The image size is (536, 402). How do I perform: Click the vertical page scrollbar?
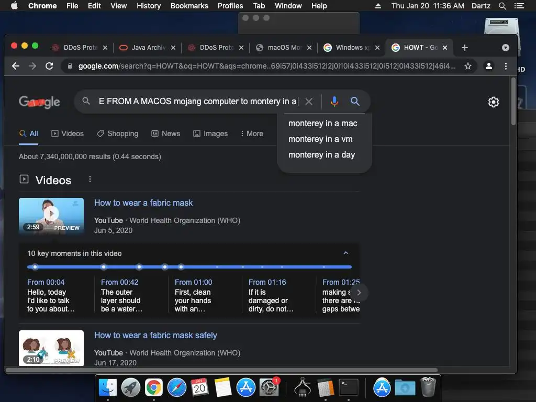pyautogui.click(x=513, y=102)
